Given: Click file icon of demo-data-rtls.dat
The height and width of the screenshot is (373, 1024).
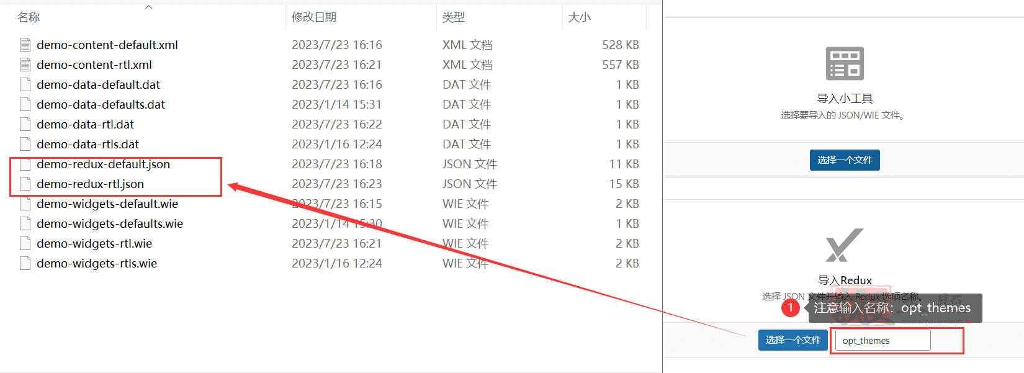Looking at the screenshot, I should pyautogui.click(x=25, y=144).
